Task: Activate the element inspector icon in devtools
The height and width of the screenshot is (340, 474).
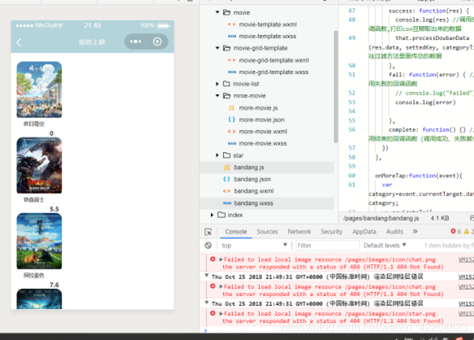Action: tap(208, 232)
